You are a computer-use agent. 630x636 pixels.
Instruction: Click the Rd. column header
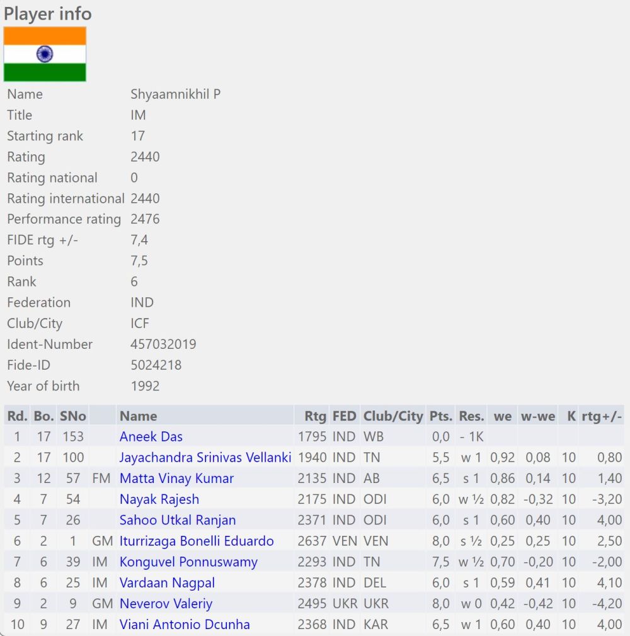(17, 416)
